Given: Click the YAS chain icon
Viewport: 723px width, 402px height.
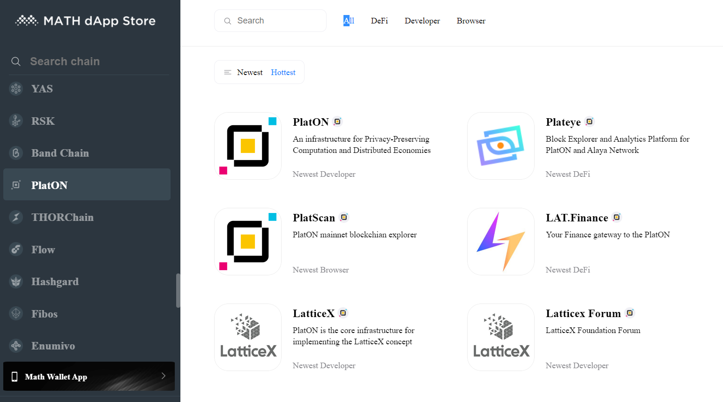Looking at the screenshot, I should pyautogui.click(x=16, y=89).
